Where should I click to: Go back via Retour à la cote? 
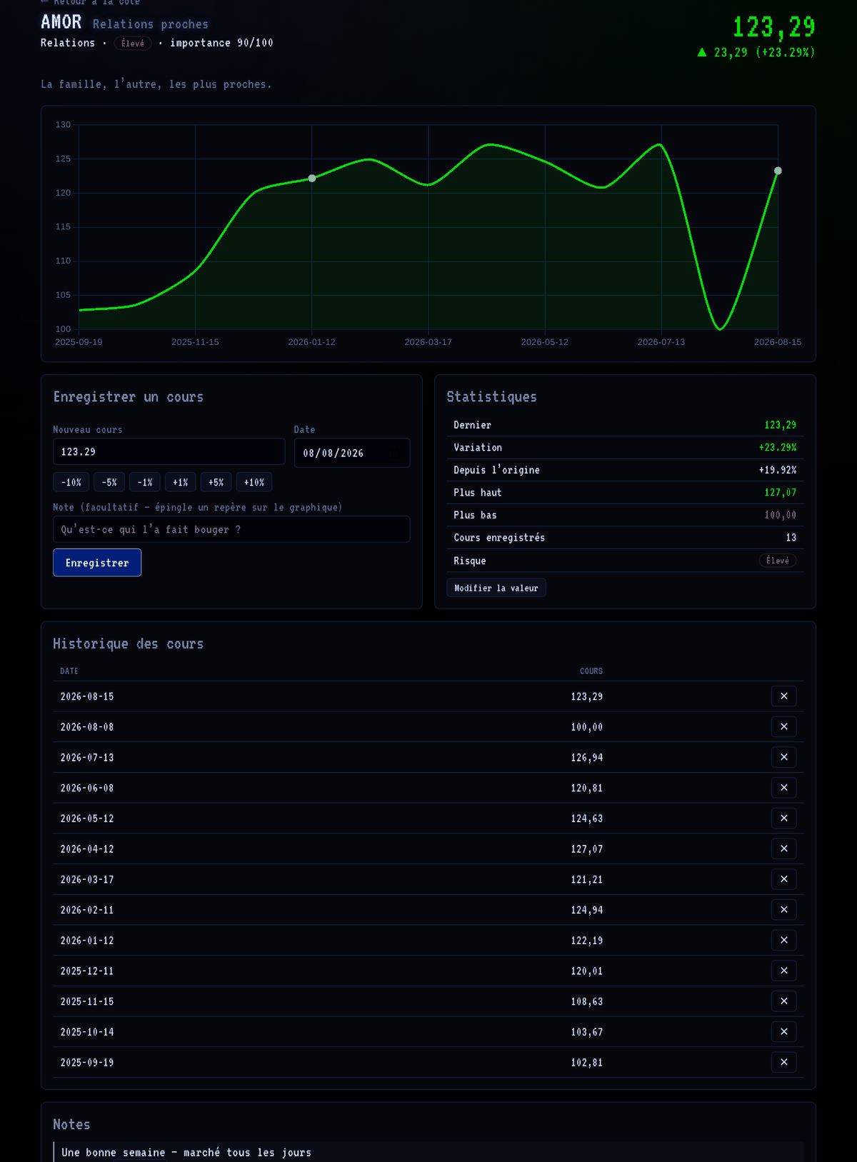[91, 2]
